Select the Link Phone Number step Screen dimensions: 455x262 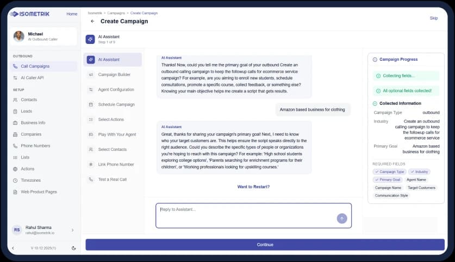click(x=113, y=164)
